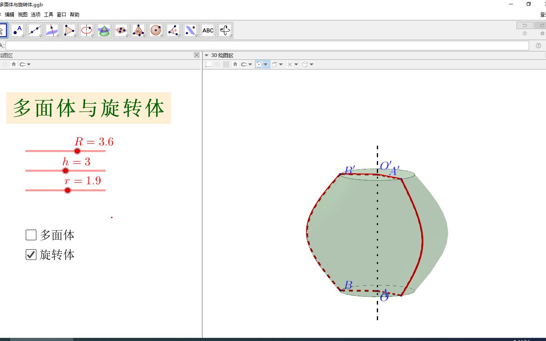Toggle xOy plane display in 3D view

coord(226,64)
